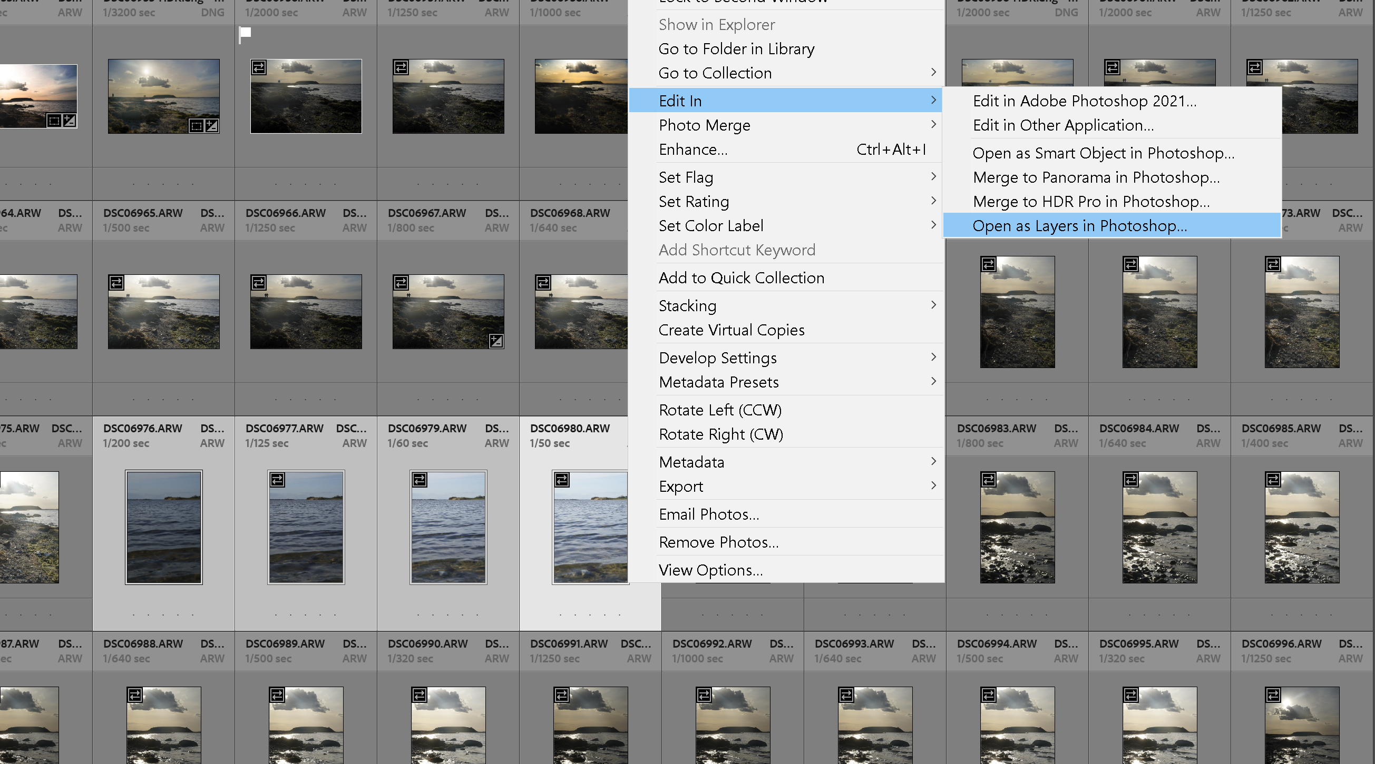Open the Set Color Label submenu
Image resolution: width=1375 pixels, height=764 pixels.
[x=711, y=225]
